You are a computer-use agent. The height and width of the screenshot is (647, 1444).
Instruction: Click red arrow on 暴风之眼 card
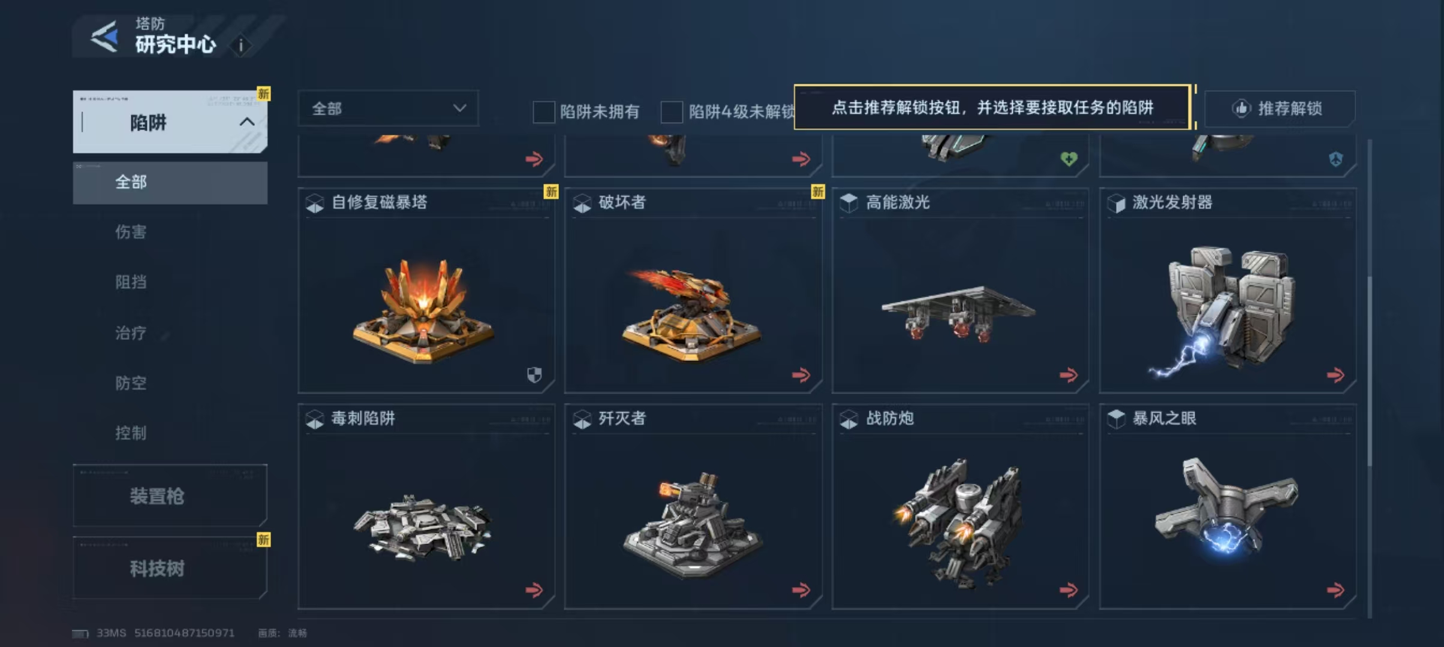(x=1335, y=590)
